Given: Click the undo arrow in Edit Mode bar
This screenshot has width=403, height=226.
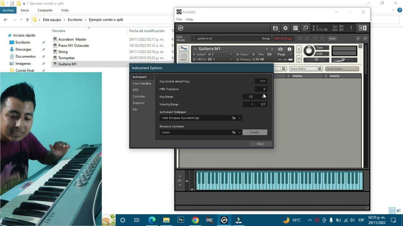Looking at the screenshot, I should pos(300,38).
